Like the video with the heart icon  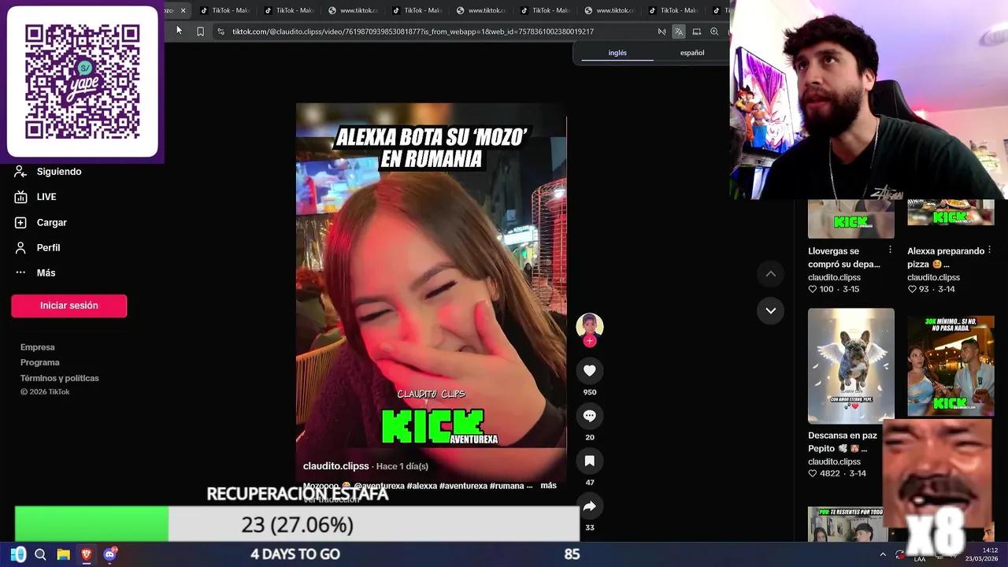point(590,371)
